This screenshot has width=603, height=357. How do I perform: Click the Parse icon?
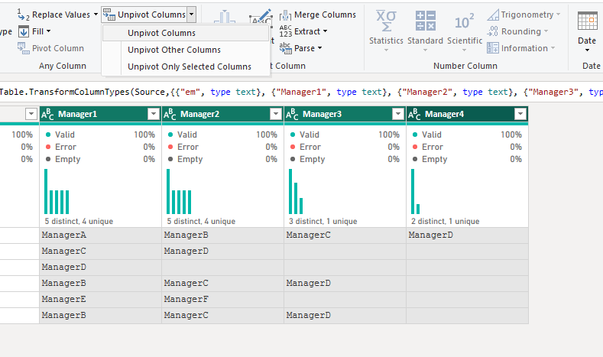coord(285,48)
